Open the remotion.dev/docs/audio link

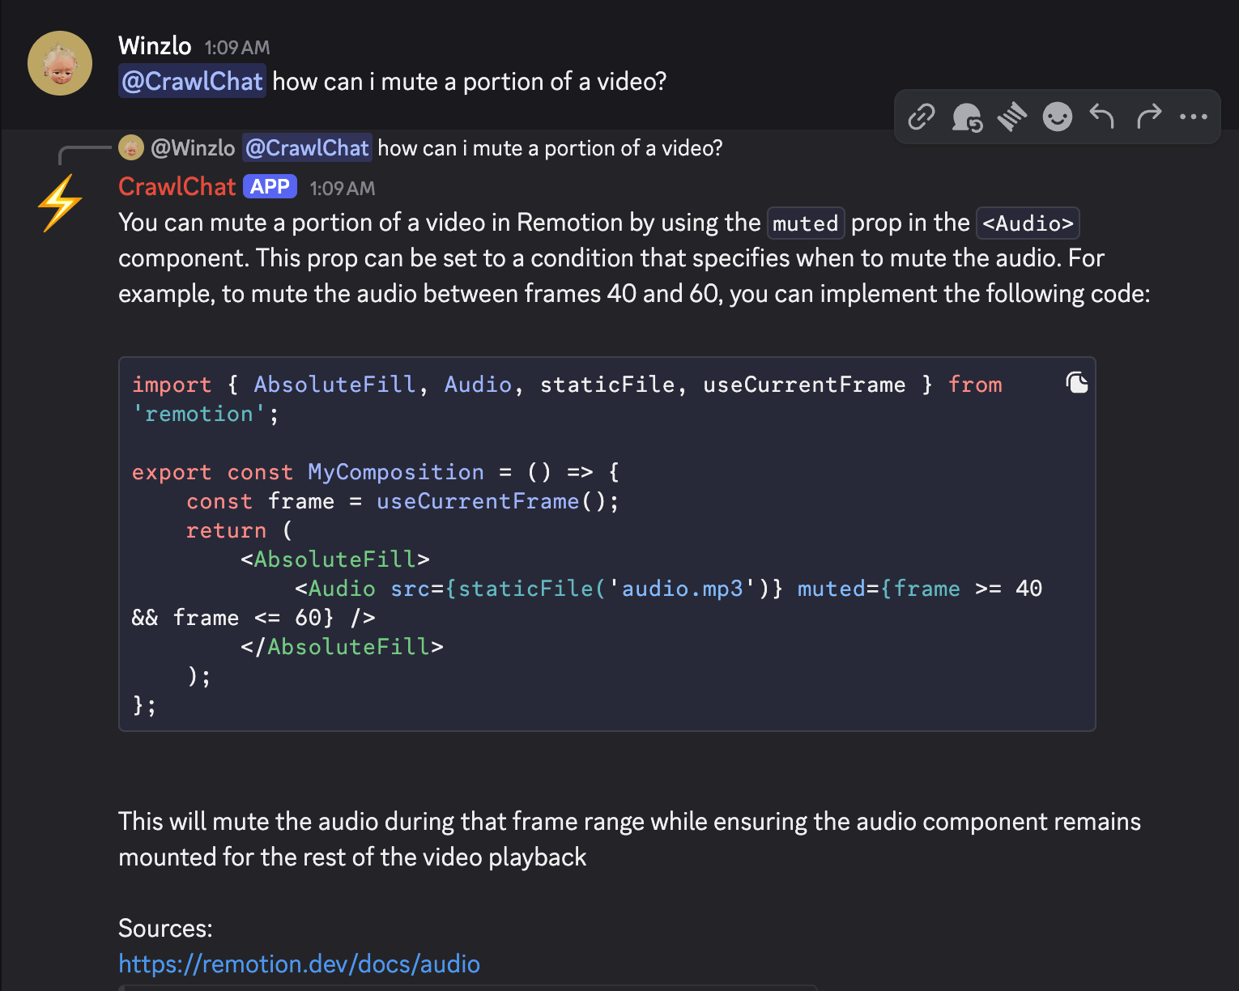(299, 964)
